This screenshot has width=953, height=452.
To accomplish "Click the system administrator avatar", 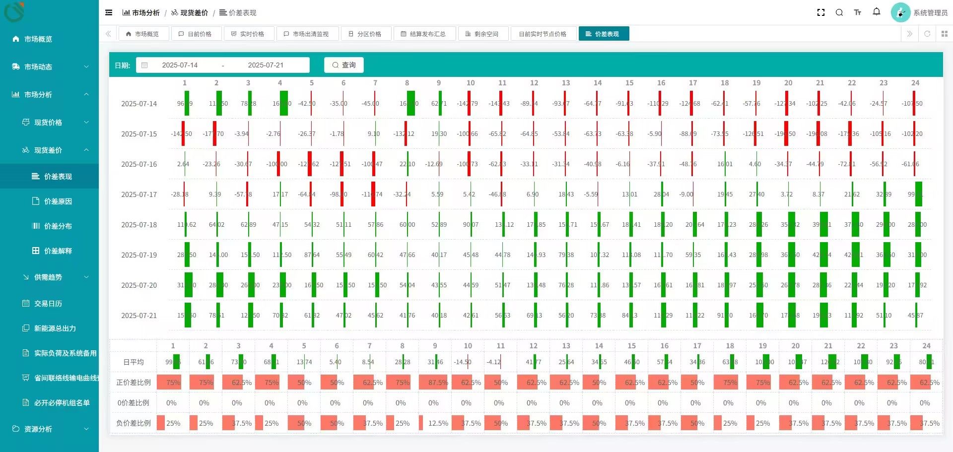I will coord(900,13).
